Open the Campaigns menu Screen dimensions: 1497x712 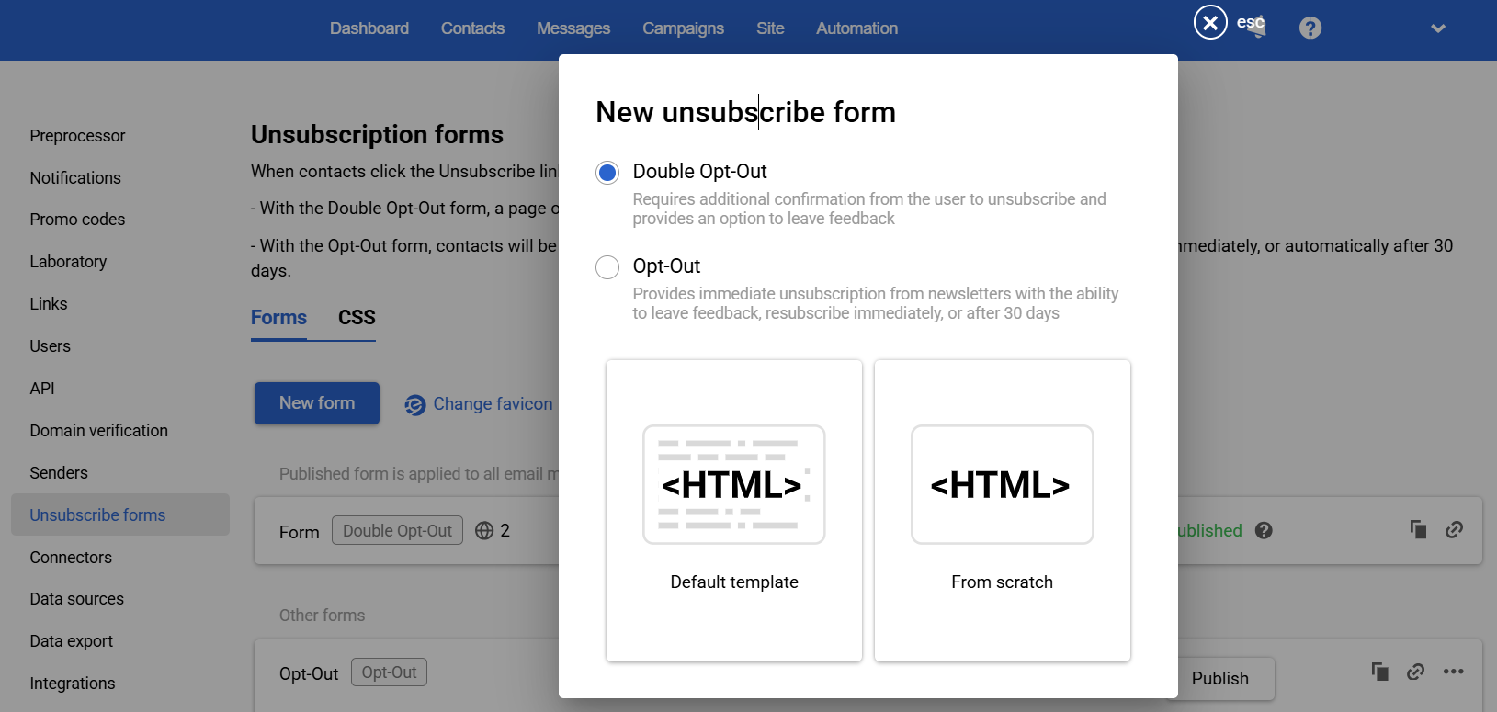[x=683, y=28]
